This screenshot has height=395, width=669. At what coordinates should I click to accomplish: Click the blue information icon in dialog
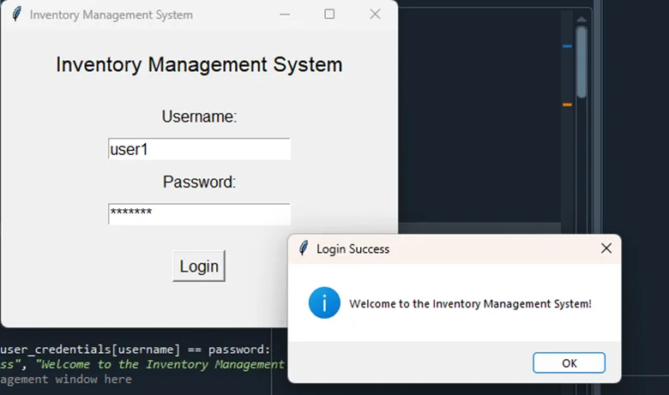click(324, 303)
